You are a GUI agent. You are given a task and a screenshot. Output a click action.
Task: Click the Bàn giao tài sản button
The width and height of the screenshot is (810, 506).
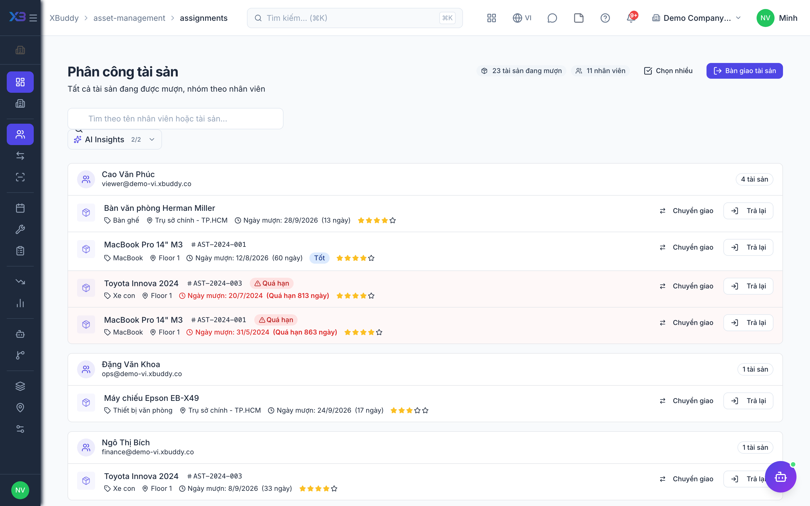pyautogui.click(x=744, y=71)
